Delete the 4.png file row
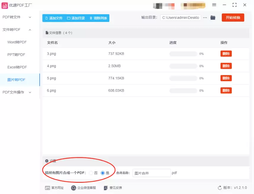The image size is (254, 194). (x=226, y=66)
